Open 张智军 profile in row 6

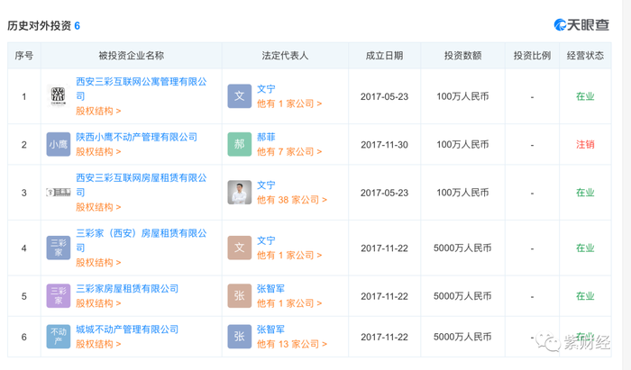click(x=270, y=329)
